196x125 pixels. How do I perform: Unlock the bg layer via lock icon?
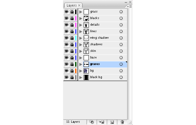pos(72,71)
